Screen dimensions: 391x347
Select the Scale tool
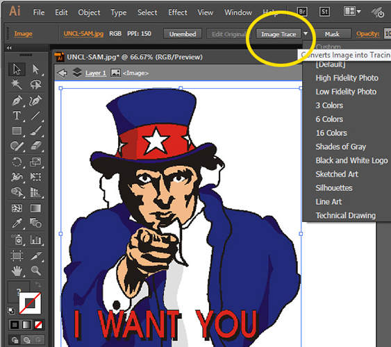tap(35, 162)
